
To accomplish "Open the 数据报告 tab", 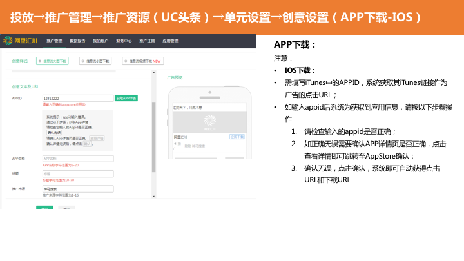I will (77, 41).
